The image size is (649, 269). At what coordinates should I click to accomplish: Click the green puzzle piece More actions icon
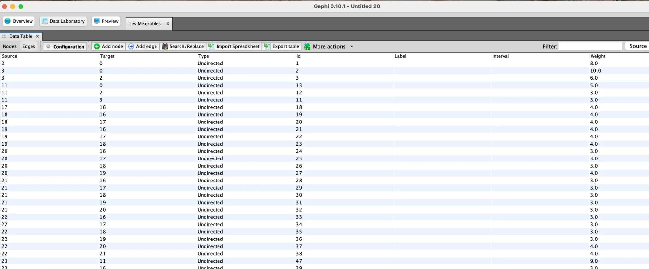tap(307, 46)
